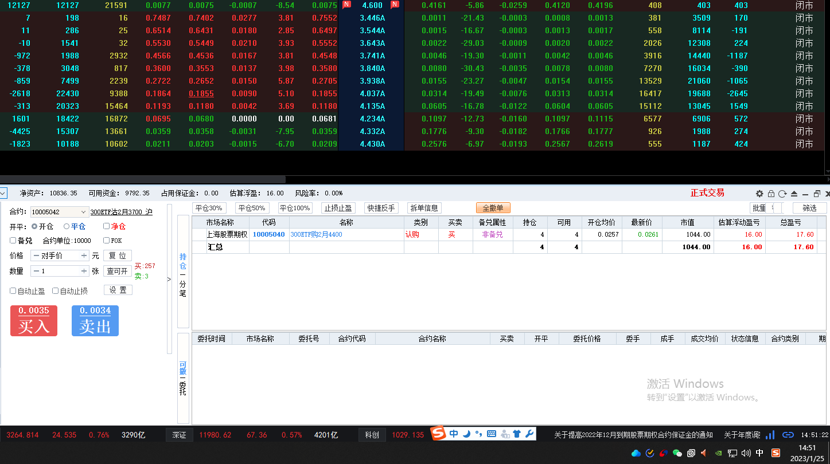
Task: Click Sogou user account icon
Action: pyautogui.click(x=505, y=434)
